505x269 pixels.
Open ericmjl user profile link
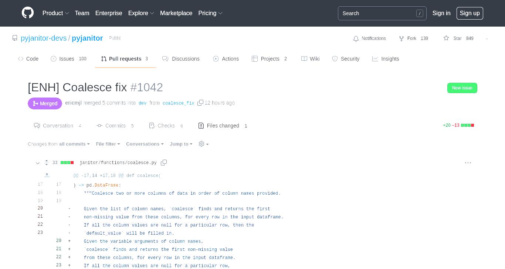point(74,103)
